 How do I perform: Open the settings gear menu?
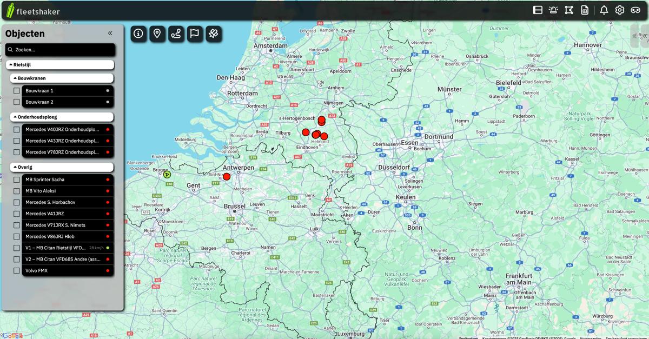(x=619, y=10)
